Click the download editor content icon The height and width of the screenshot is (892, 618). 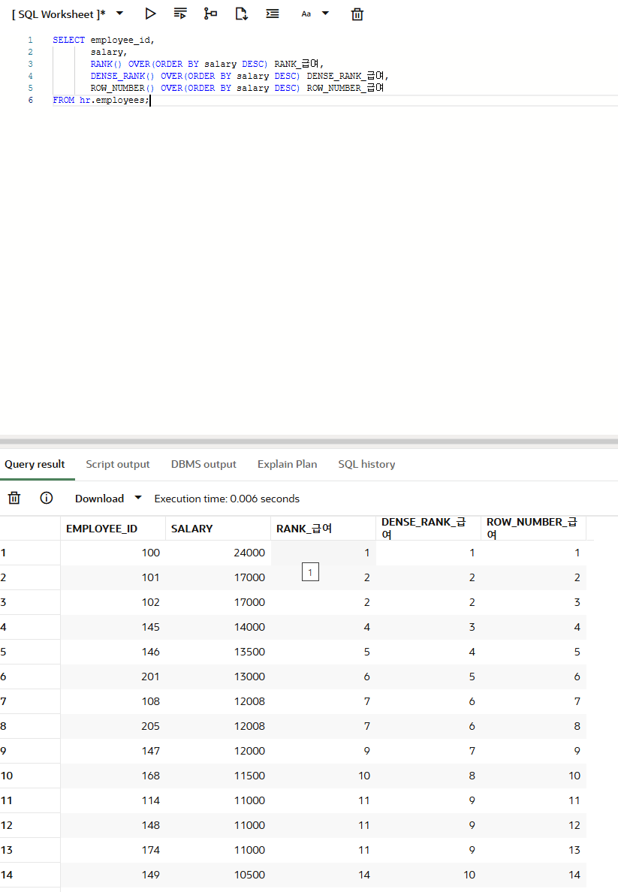click(241, 14)
